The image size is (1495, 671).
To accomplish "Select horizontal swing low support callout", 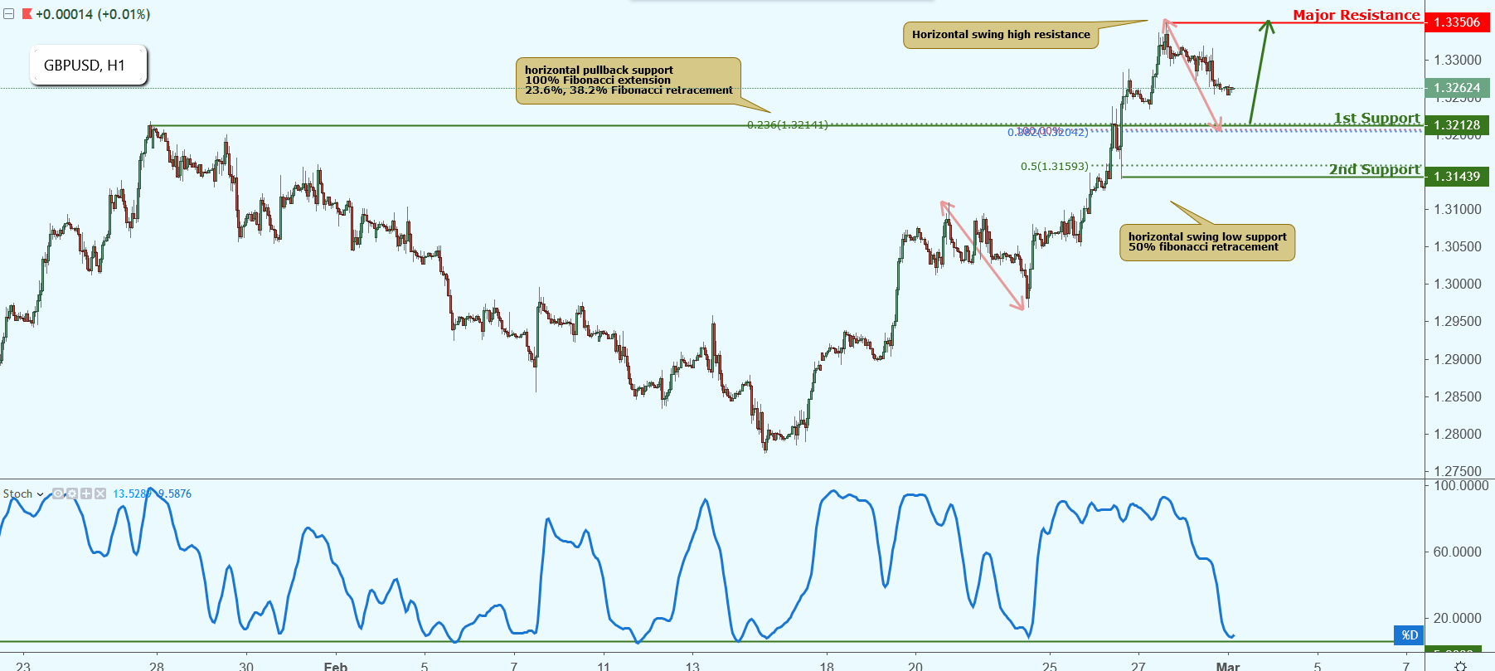I will click(1207, 242).
